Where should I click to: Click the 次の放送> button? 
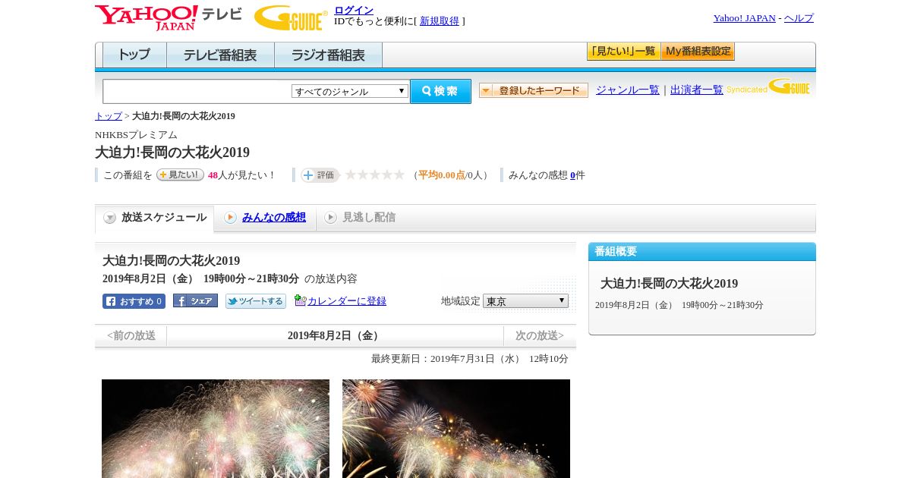point(540,335)
